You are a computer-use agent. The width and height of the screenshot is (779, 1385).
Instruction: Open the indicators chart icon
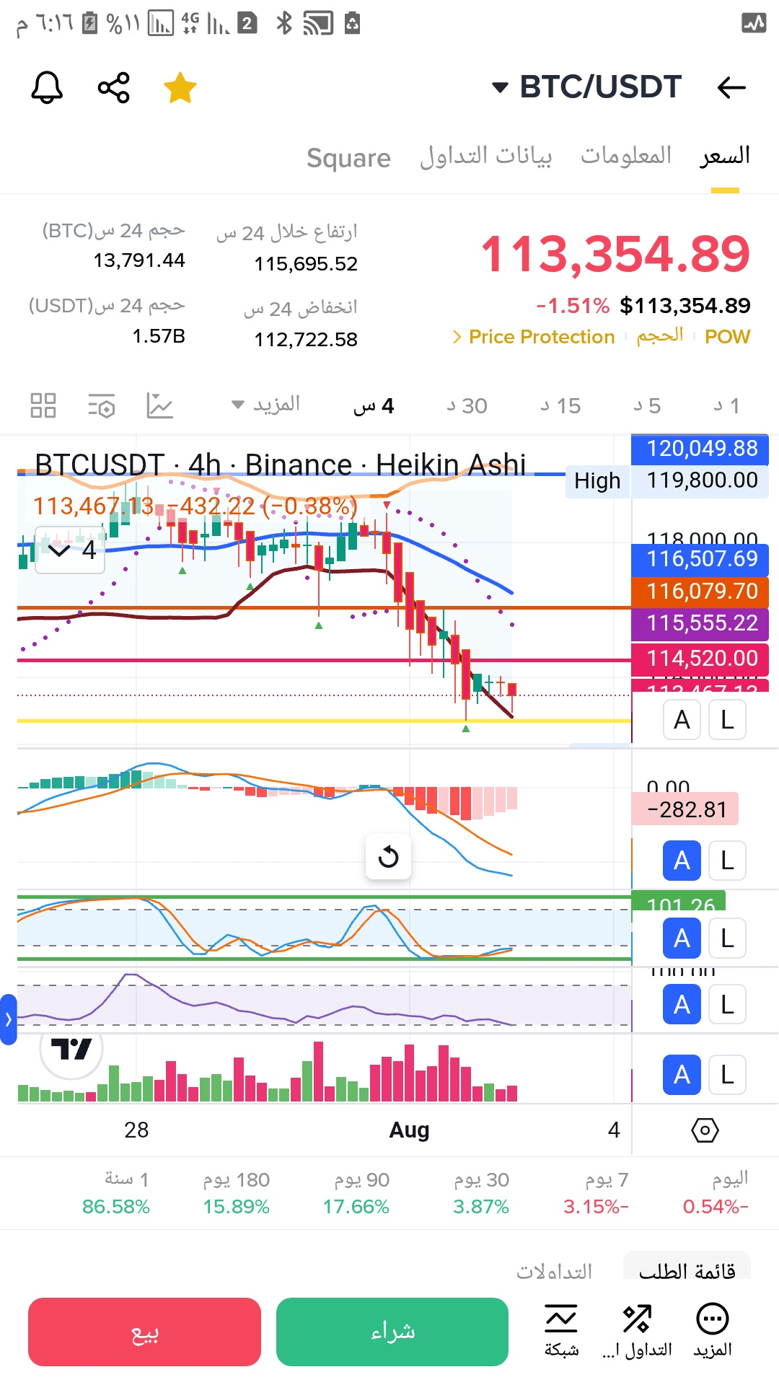pyautogui.click(x=159, y=405)
